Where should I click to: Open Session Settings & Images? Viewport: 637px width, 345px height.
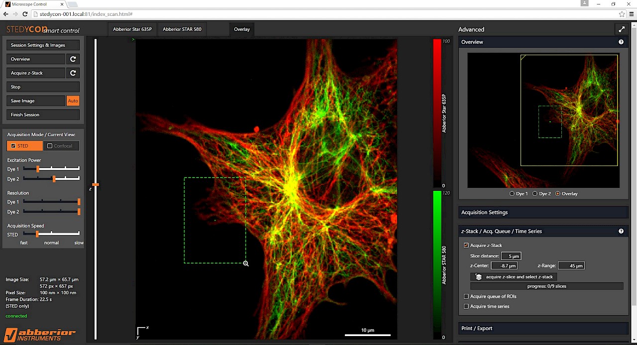(x=43, y=45)
